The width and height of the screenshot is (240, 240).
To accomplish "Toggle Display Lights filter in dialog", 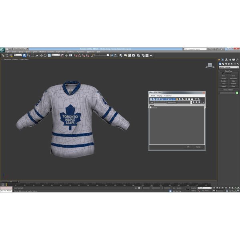I will pyautogui.click(x=157, y=99).
